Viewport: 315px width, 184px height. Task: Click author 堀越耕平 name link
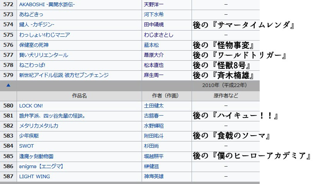click(x=154, y=156)
